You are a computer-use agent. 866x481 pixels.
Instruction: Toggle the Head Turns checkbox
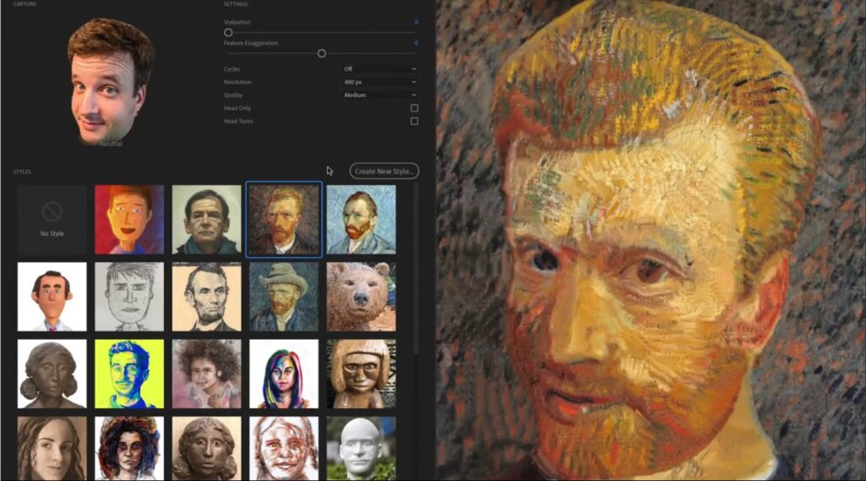[414, 121]
